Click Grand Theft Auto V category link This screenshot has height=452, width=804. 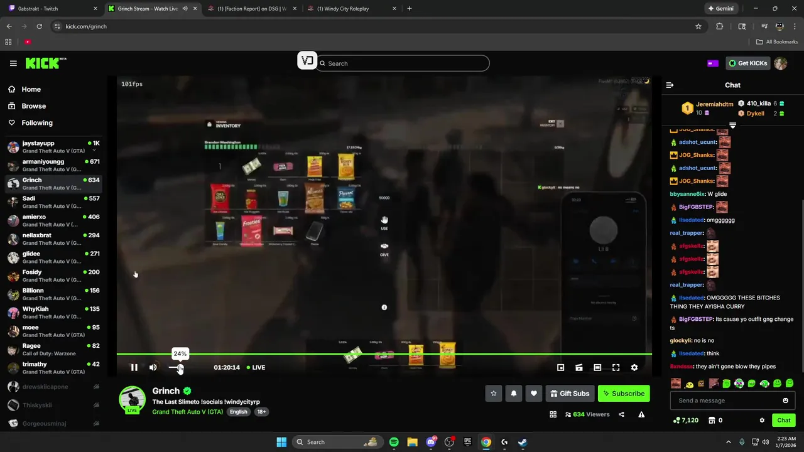(x=188, y=412)
